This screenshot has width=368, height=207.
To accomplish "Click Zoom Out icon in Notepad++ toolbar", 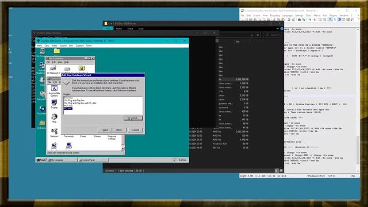I will click(x=315, y=20).
